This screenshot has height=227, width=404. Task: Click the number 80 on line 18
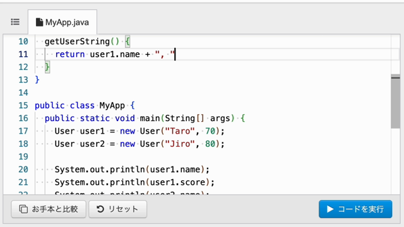coord(210,144)
